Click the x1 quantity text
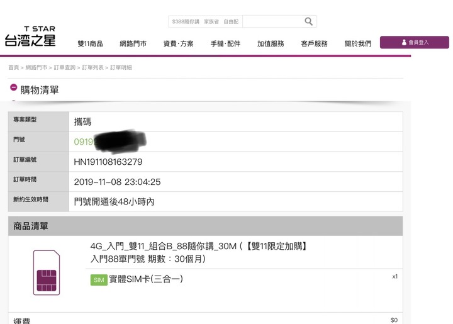The height and width of the screenshot is (324, 453). tap(395, 277)
